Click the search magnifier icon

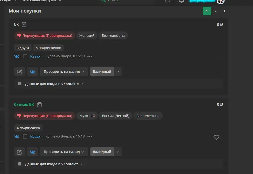click(x=103, y=1)
